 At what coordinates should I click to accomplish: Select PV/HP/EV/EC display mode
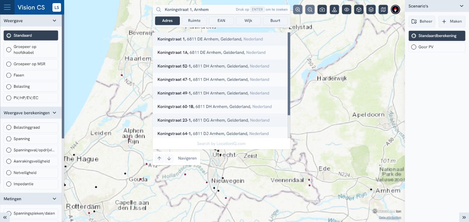(x=31, y=98)
